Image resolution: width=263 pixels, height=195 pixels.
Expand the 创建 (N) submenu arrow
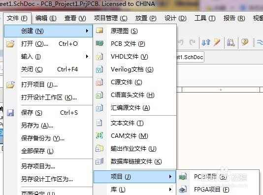pos(87,31)
